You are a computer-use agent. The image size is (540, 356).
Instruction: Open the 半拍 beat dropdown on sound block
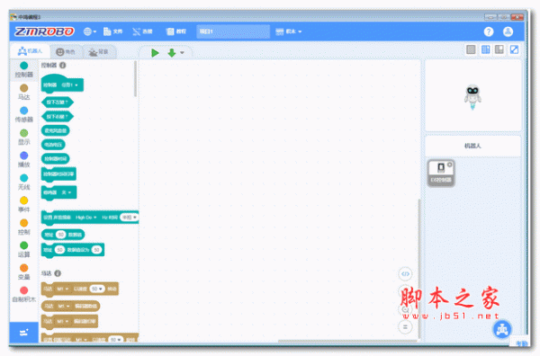click(129, 218)
